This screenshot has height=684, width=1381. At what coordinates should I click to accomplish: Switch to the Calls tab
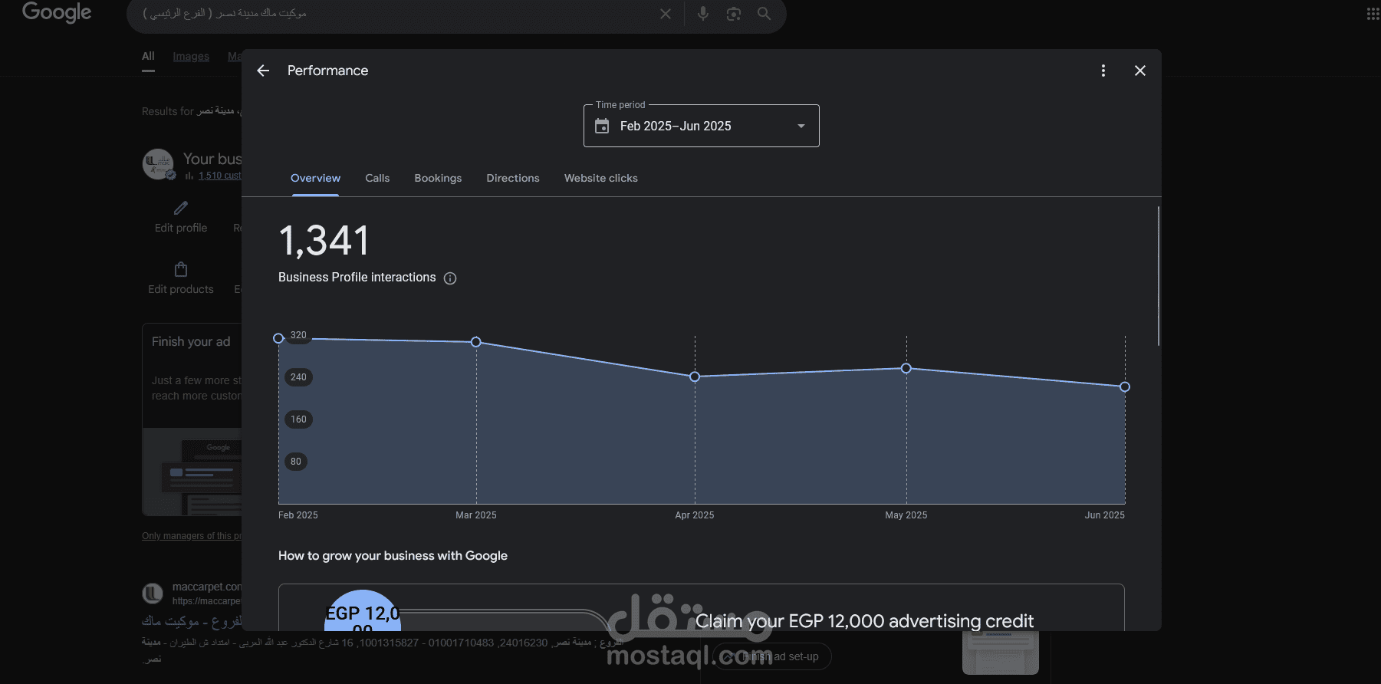(377, 178)
